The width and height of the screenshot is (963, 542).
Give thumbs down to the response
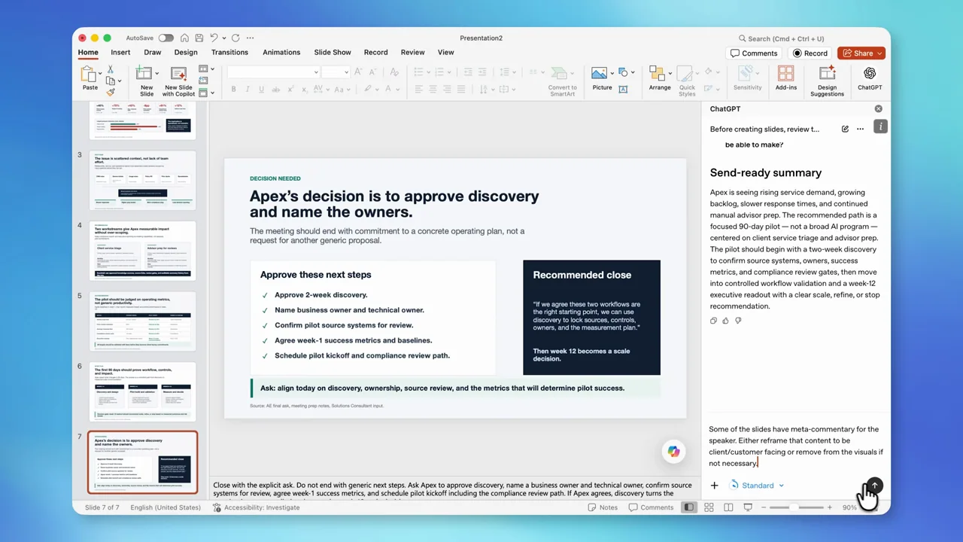(738, 321)
